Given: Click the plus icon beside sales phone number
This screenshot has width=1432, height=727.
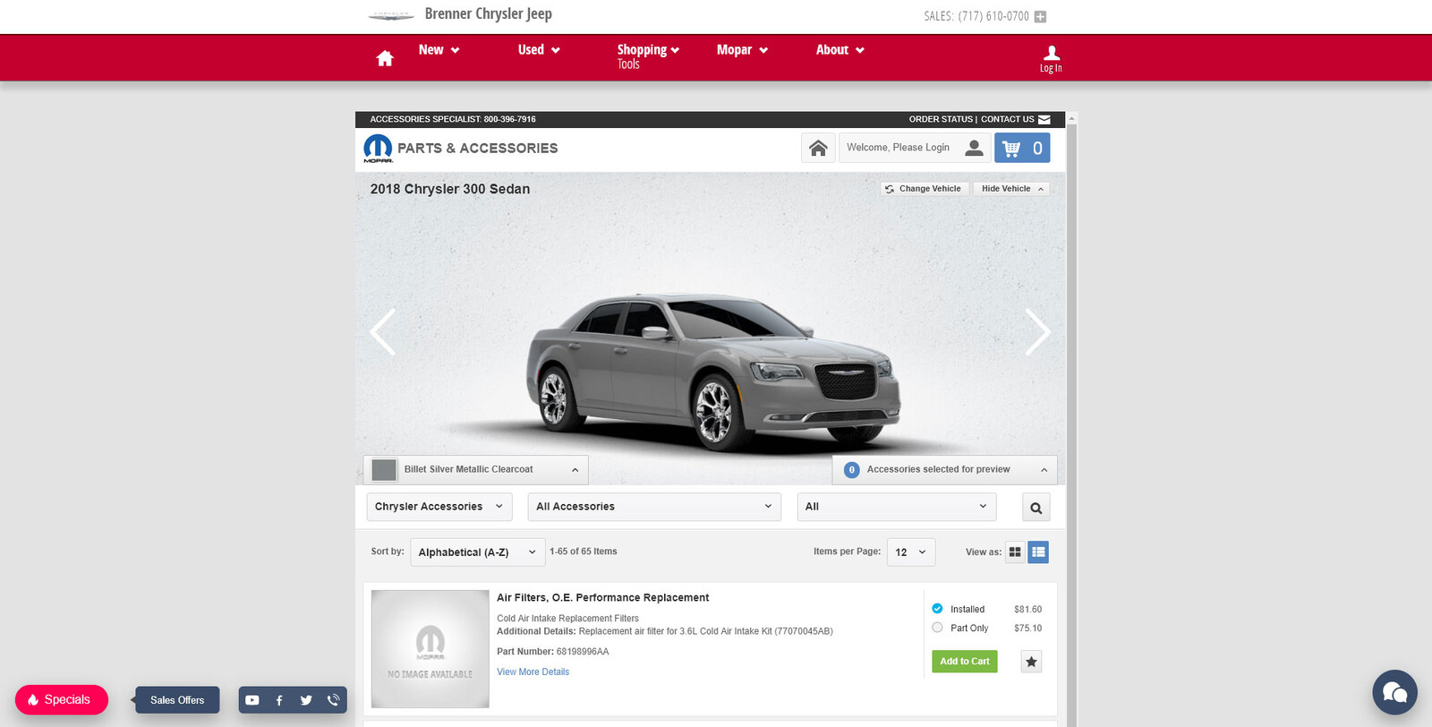Looking at the screenshot, I should pyautogui.click(x=1040, y=16).
